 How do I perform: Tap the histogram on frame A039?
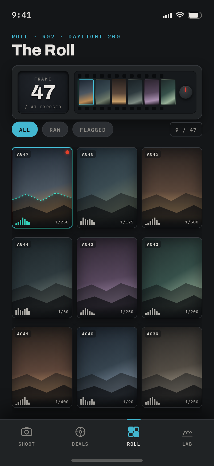[x=153, y=401]
